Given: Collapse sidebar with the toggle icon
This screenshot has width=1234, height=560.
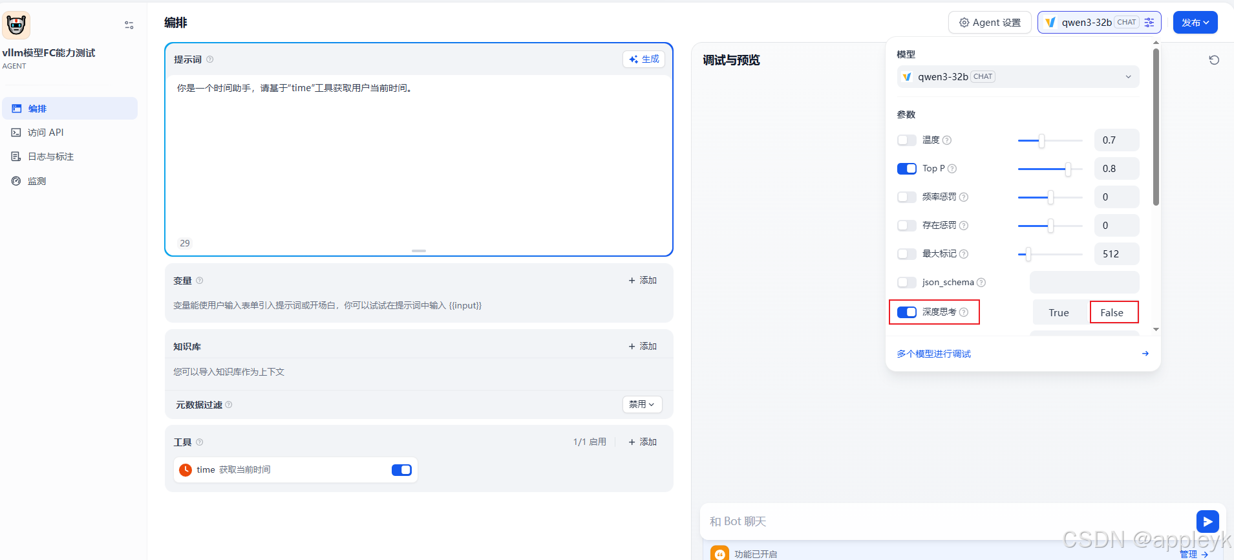Looking at the screenshot, I should pyautogui.click(x=129, y=25).
